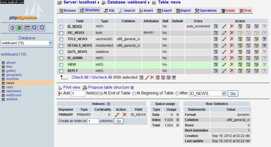Select the 'After' field radio button
Screen dimensions: 271x147
pos(177,93)
